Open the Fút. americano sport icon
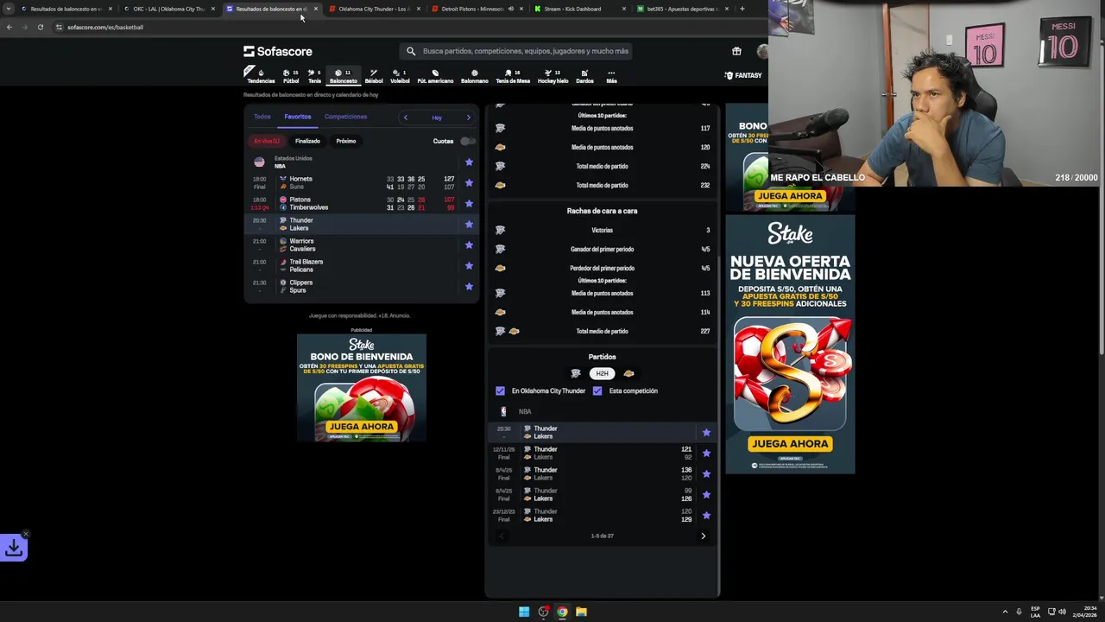1105x622 pixels. coord(435,76)
